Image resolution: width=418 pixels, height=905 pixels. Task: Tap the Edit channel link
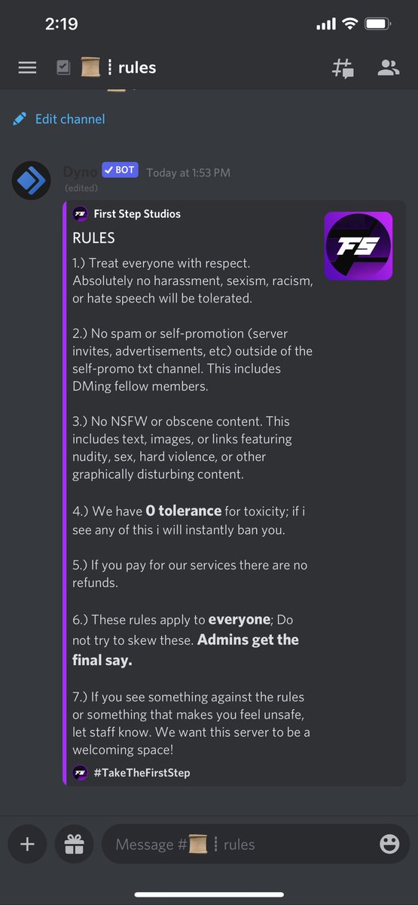coord(70,119)
